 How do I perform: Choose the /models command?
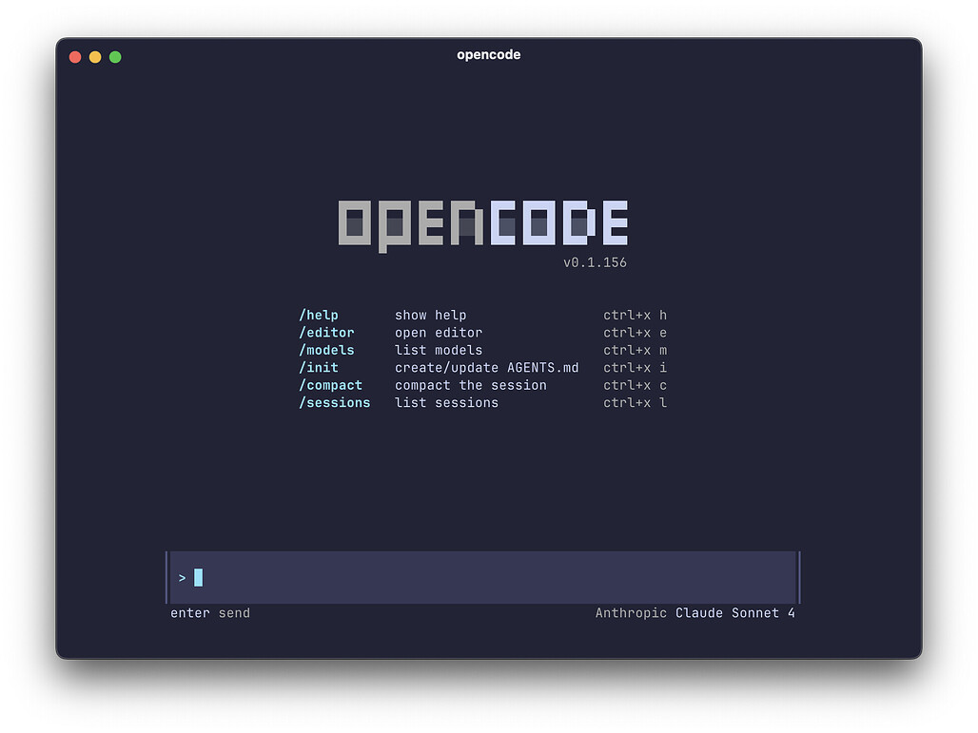tap(326, 350)
